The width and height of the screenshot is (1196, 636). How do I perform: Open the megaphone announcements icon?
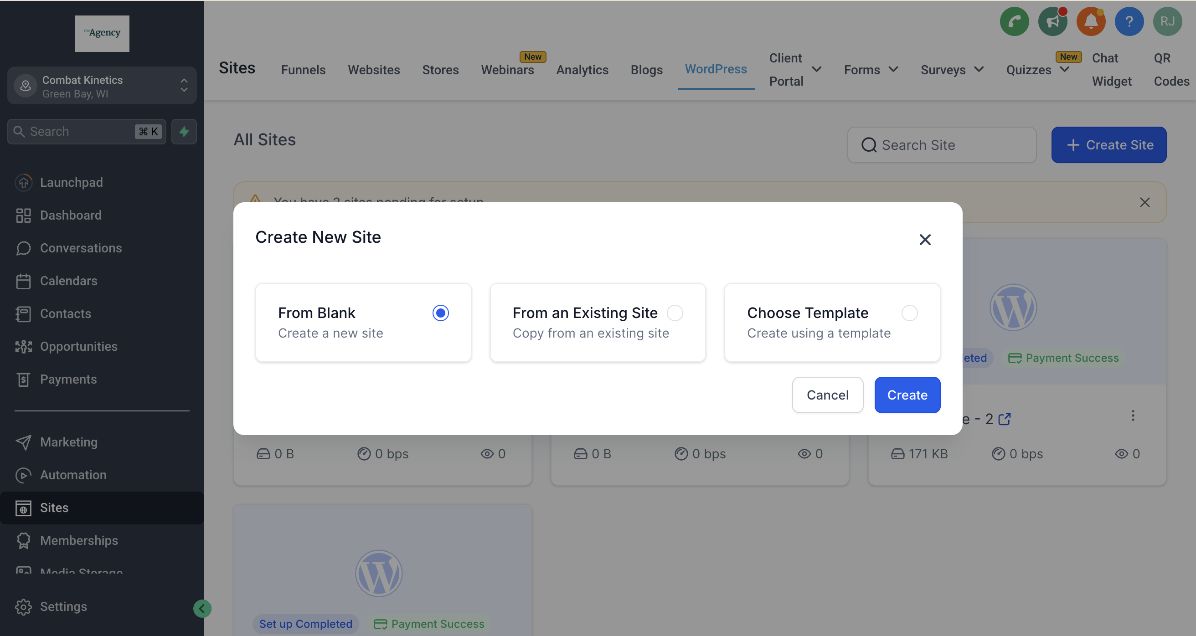tap(1052, 21)
